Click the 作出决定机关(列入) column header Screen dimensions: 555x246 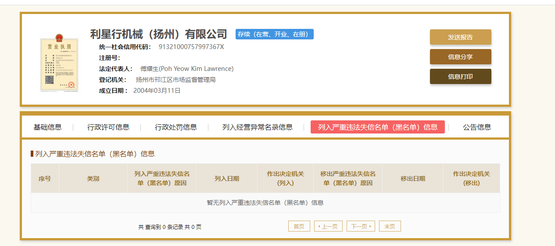tap(286, 179)
